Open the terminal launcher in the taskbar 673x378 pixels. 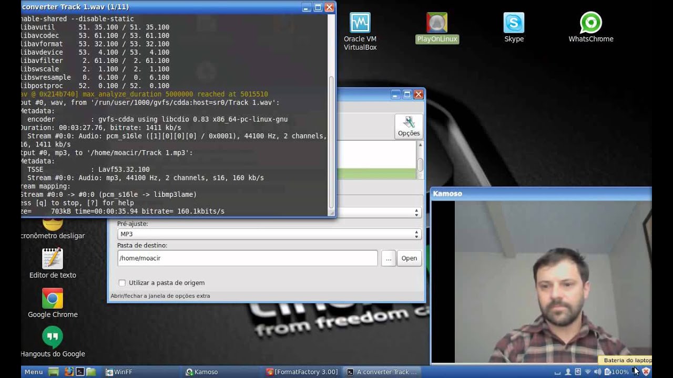click(80, 372)
